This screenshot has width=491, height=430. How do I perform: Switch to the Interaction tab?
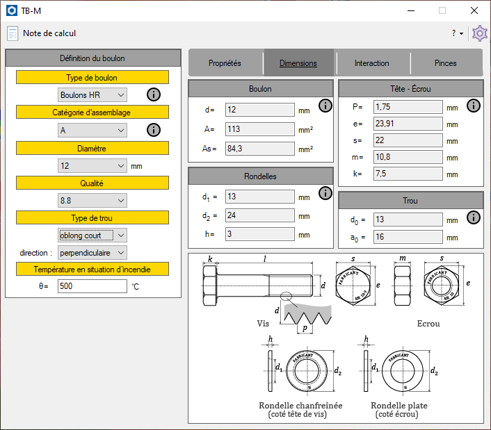pyautogui.click(x=371, y=63)
